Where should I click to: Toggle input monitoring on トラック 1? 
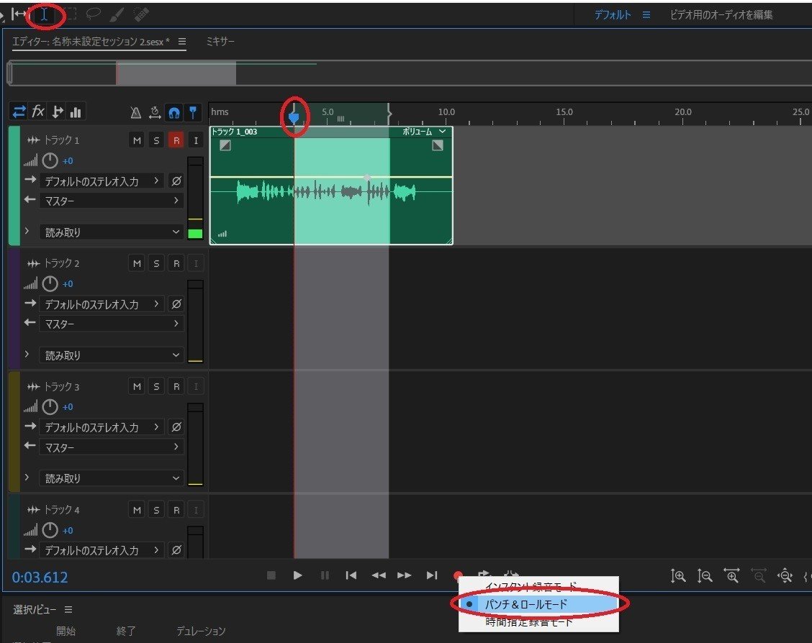tap(196, 140)
